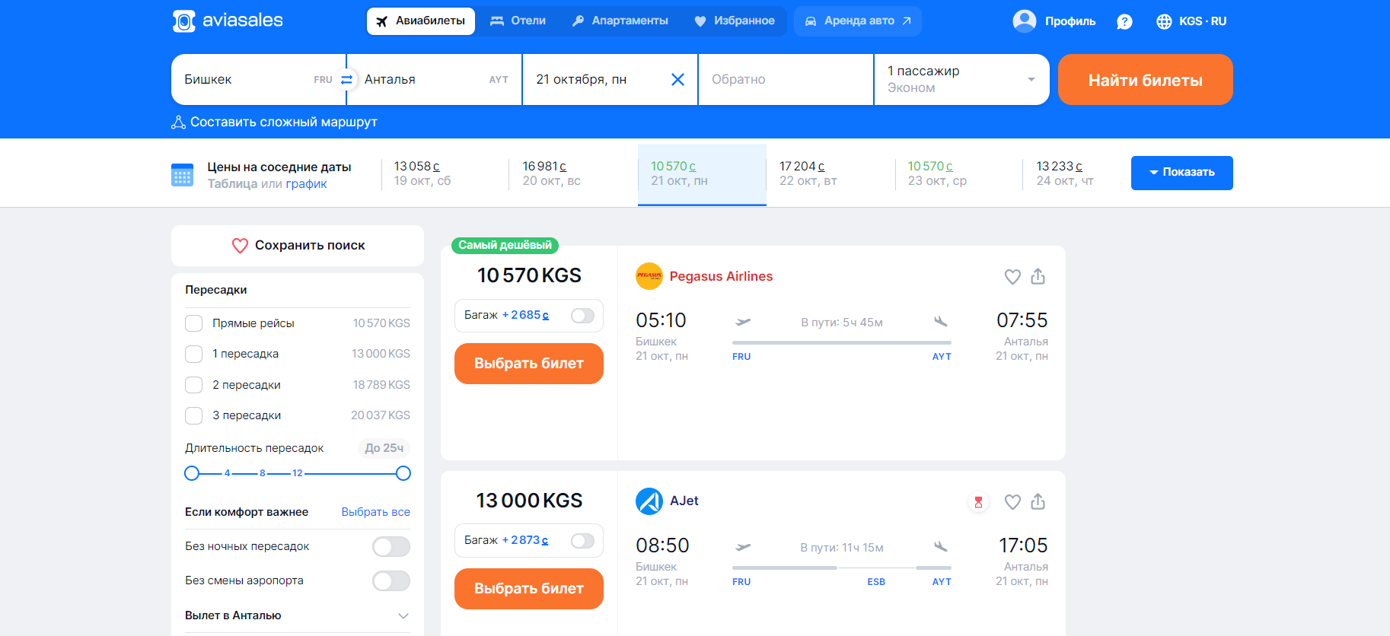This screenshot has width=1390, height=636.
Task: Click the aviasales logo icon
Action: click(x=183, y=21)
